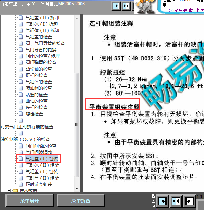This screenshot has height=210, width=204.
Task: Click page icon next to 活塞的检查
Action: 21,95
